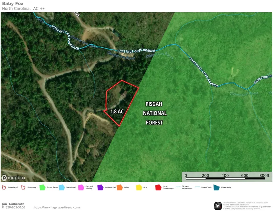Select the light blue State Land swatch
Viewport: 273px width, 211px height.
click(x=62, y=188)
